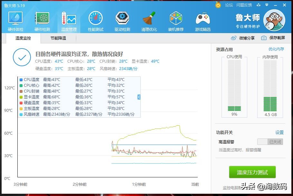The width and height of the screenshot is (293, 196).
Task: Turn on the 高温报警 alarm switch
Action: pos(270,141)
